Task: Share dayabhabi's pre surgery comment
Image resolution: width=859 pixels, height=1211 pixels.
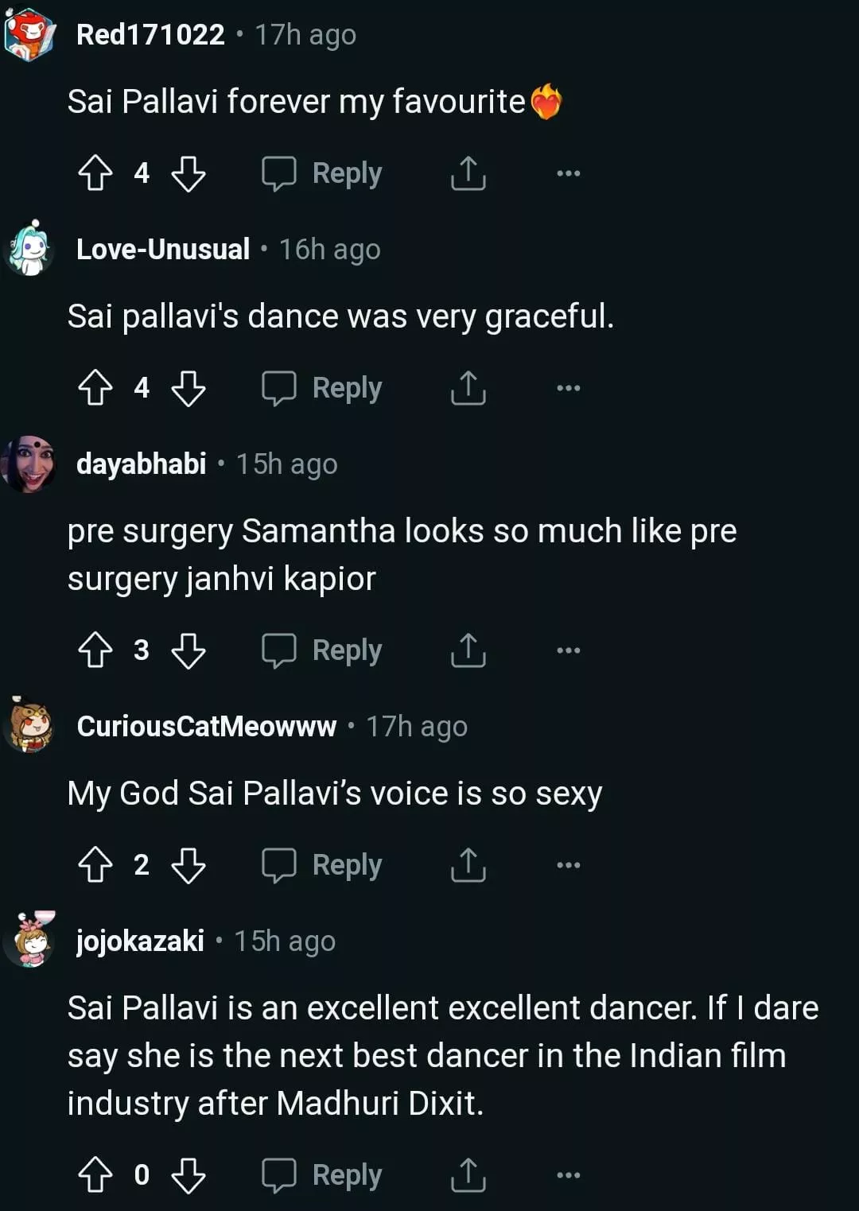Action: [x=468, y=650]
